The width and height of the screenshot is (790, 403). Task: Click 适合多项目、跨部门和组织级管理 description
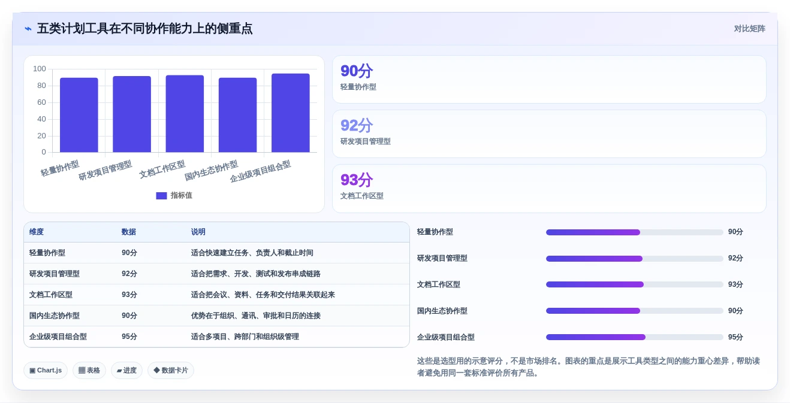point(245,337)
